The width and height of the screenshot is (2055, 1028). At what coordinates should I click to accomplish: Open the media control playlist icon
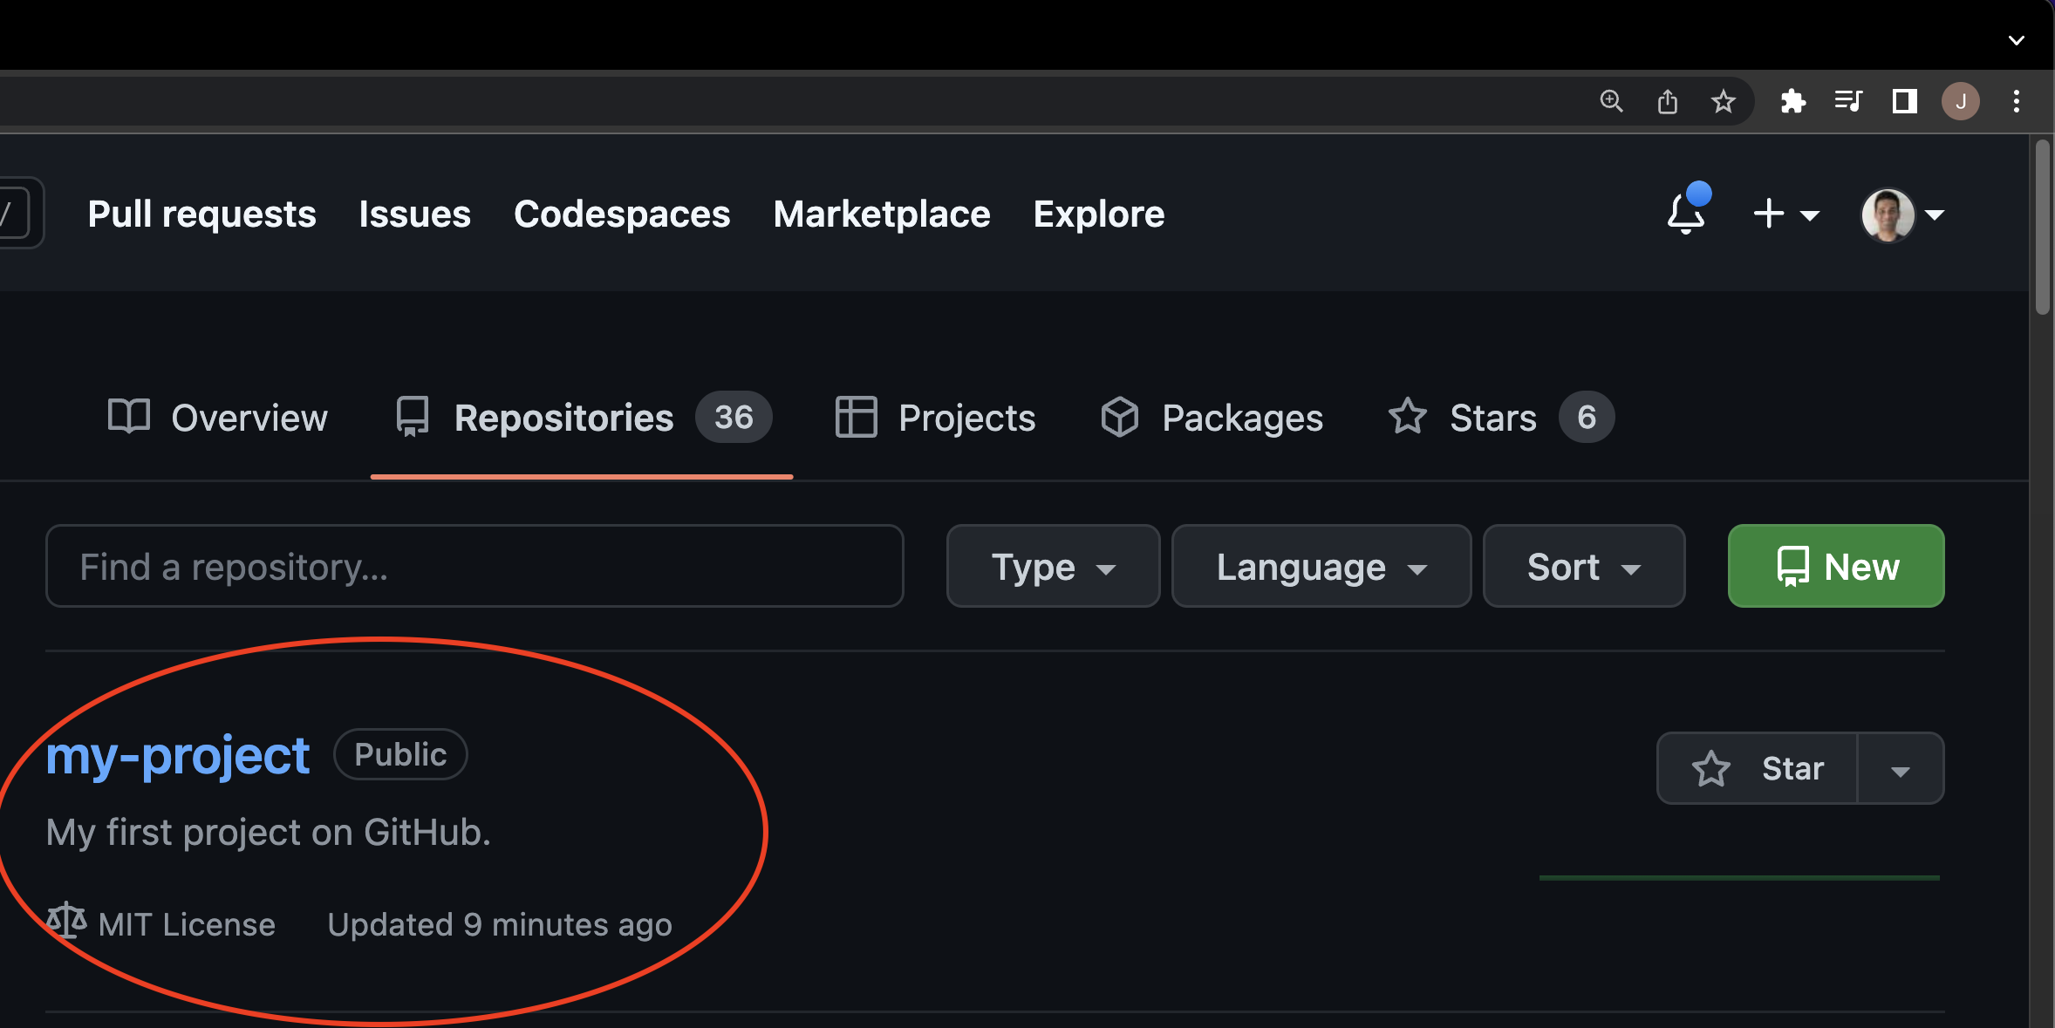pos(1848,101)
